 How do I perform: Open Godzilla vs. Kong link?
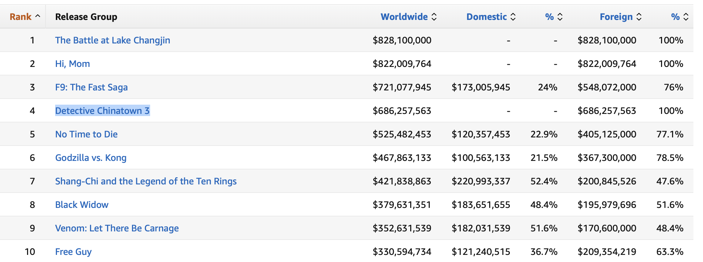(91, 158)
